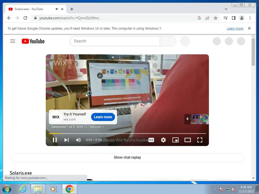This screenshot has height=194, width=259.
Task: Click the browser forward arrow
Action: (17, 18)
